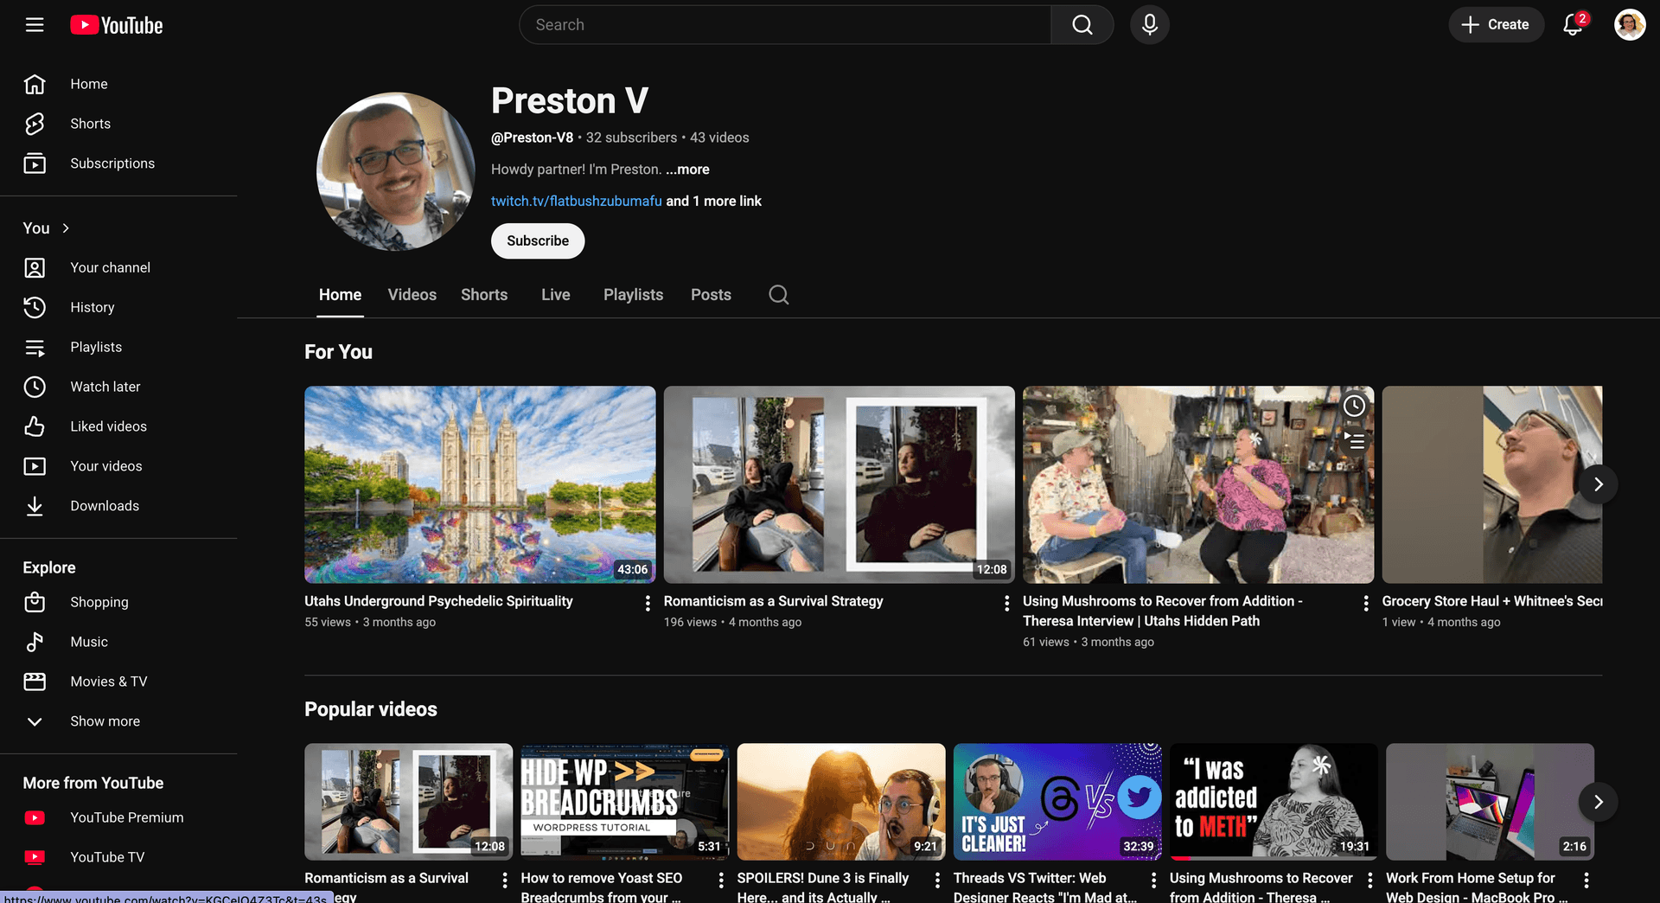
Task: Show the 1 more link popup
Action: tap(714, 201)
